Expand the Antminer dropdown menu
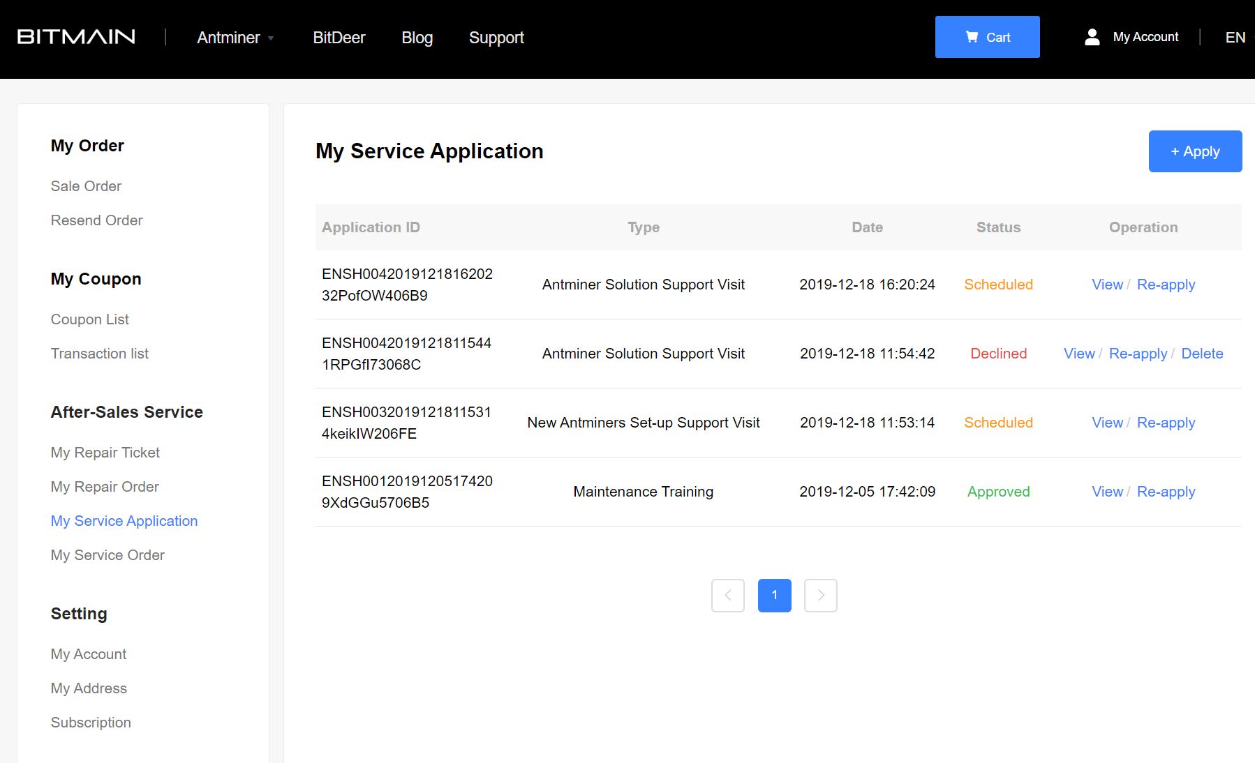Viewport: 1255px width, 763px height. [235, 38]
